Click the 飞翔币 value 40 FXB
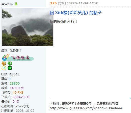 18,93
